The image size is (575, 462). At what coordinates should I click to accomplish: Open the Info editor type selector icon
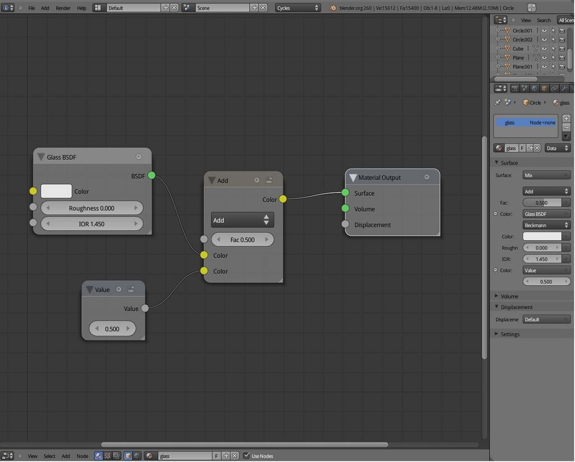click(7, 8)
